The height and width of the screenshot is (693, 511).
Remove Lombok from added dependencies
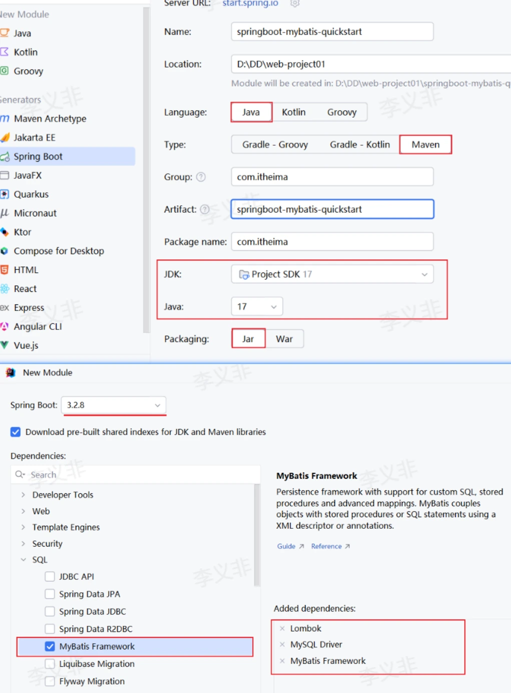tap(282, 628)
